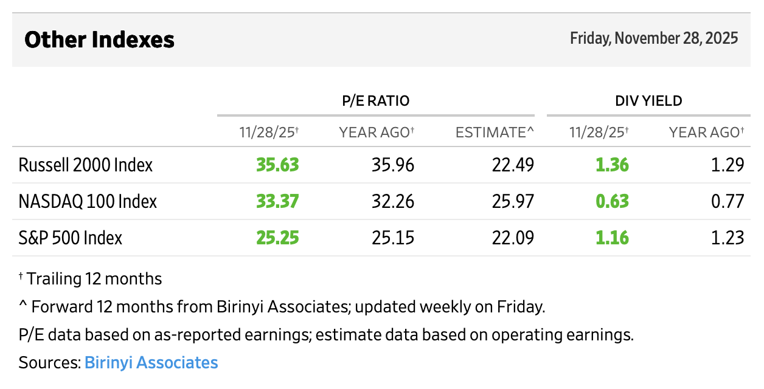This screenshot has width=764, height=389.
Task: Click NASDAQ 100 estimate value 25.97
Action: pos(514,201)
